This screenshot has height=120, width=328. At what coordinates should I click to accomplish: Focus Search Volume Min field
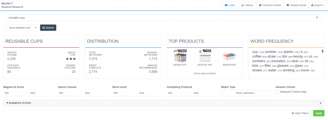pyautogui.click(x=69, y=93)
